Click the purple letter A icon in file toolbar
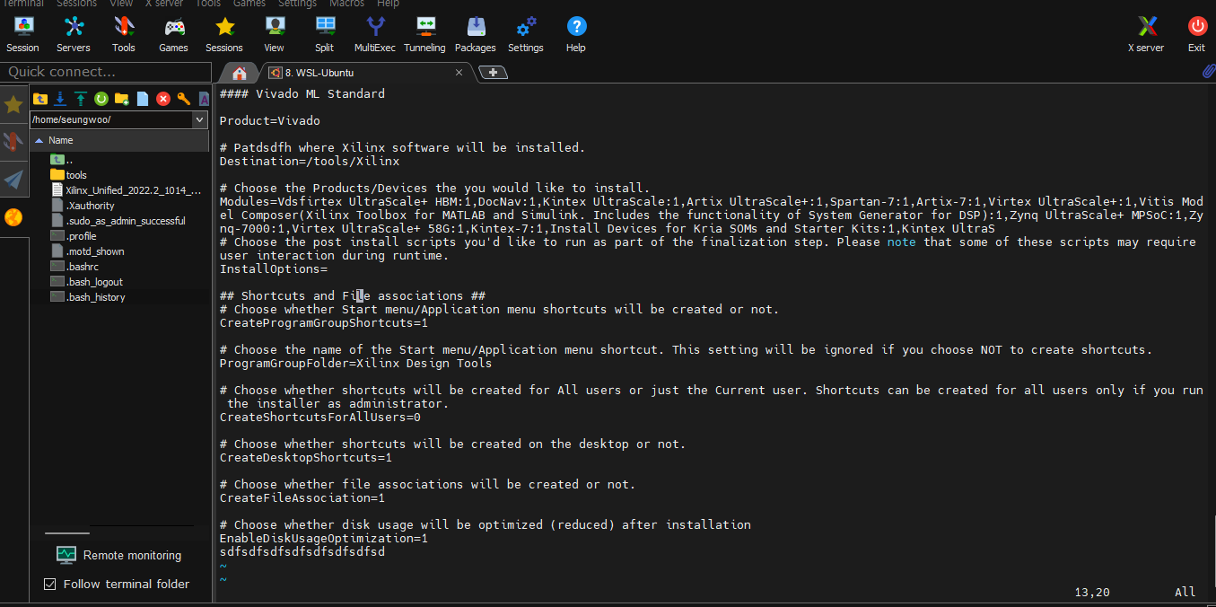 204,99
